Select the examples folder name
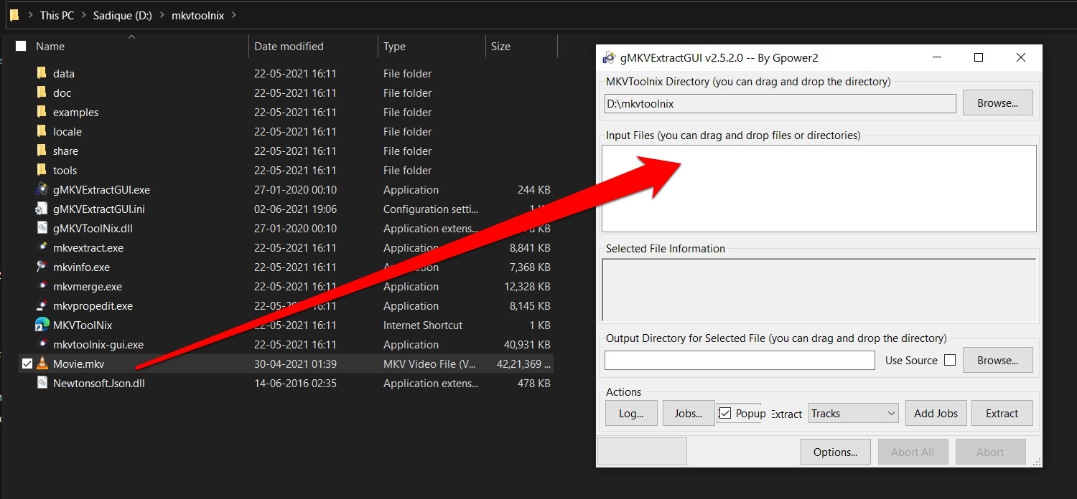This screenshot has height=499, width=1077. [75, 112]
